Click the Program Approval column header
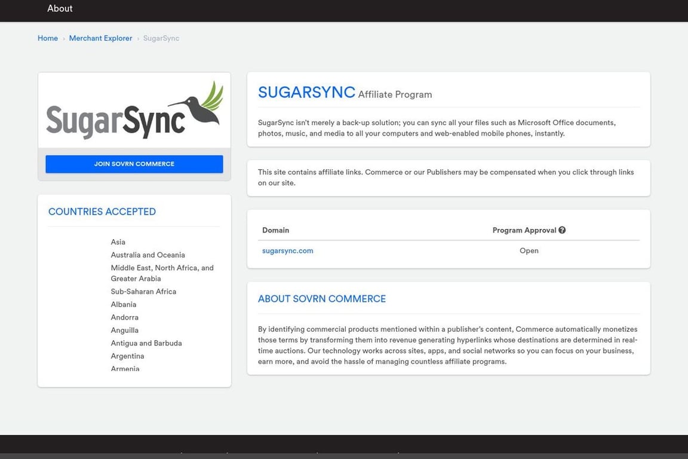The width and height of the screenshot is (688, 459). coord(524,230)
